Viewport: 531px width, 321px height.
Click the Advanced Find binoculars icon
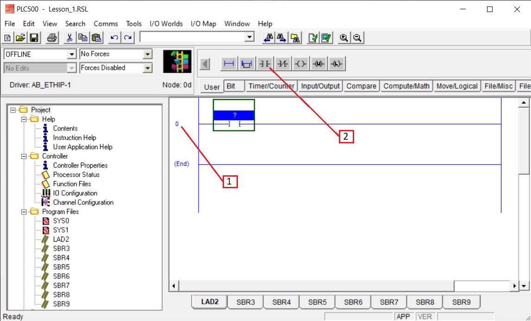coord(295,37)
